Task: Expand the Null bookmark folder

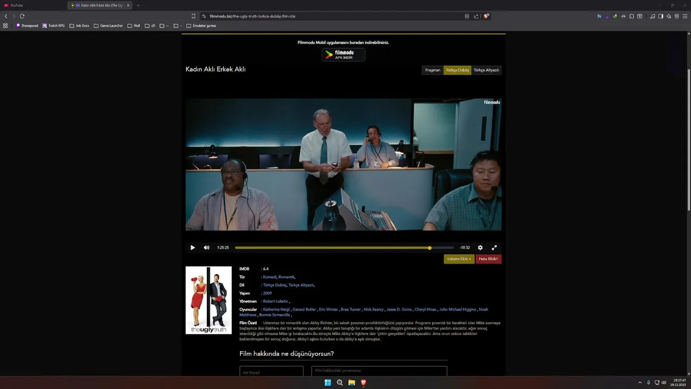Action: click(134, 25)
